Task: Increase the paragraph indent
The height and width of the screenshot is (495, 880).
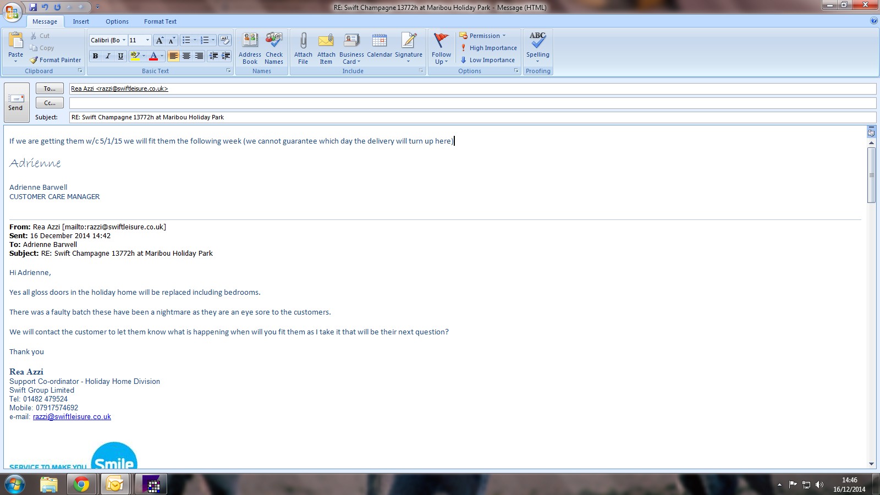Action: (x=226, y=56)
